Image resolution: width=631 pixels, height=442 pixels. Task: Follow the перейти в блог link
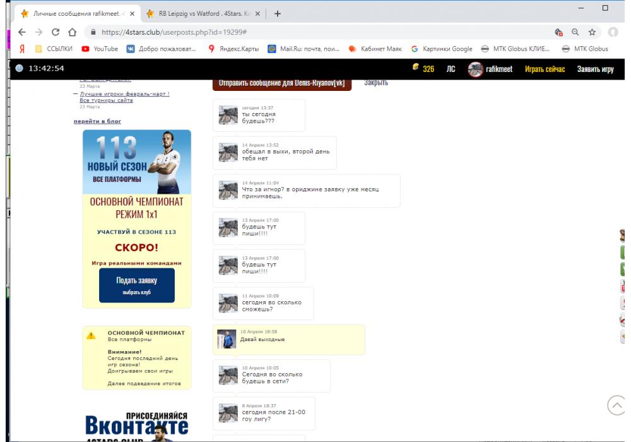[x=97, y=121]
